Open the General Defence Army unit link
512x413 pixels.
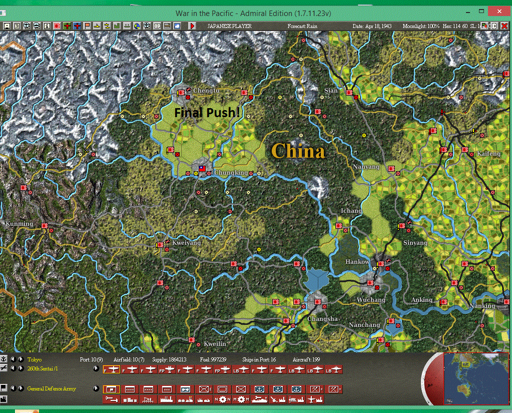click(x=52, y=388)
